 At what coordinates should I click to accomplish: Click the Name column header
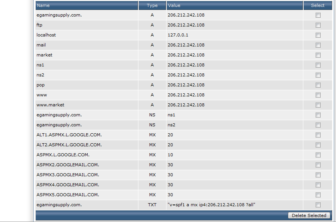[x=87, y=5]
